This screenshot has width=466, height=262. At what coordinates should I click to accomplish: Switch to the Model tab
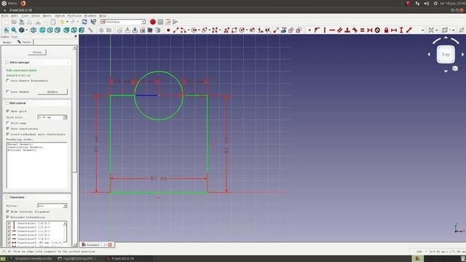[x=7, y=42]
